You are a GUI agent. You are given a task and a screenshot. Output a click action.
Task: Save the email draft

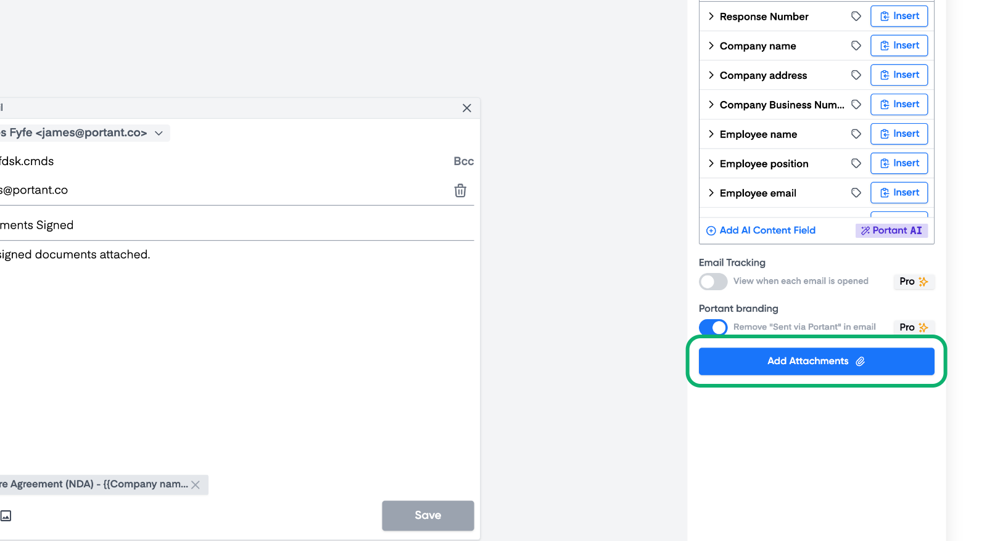427,515
